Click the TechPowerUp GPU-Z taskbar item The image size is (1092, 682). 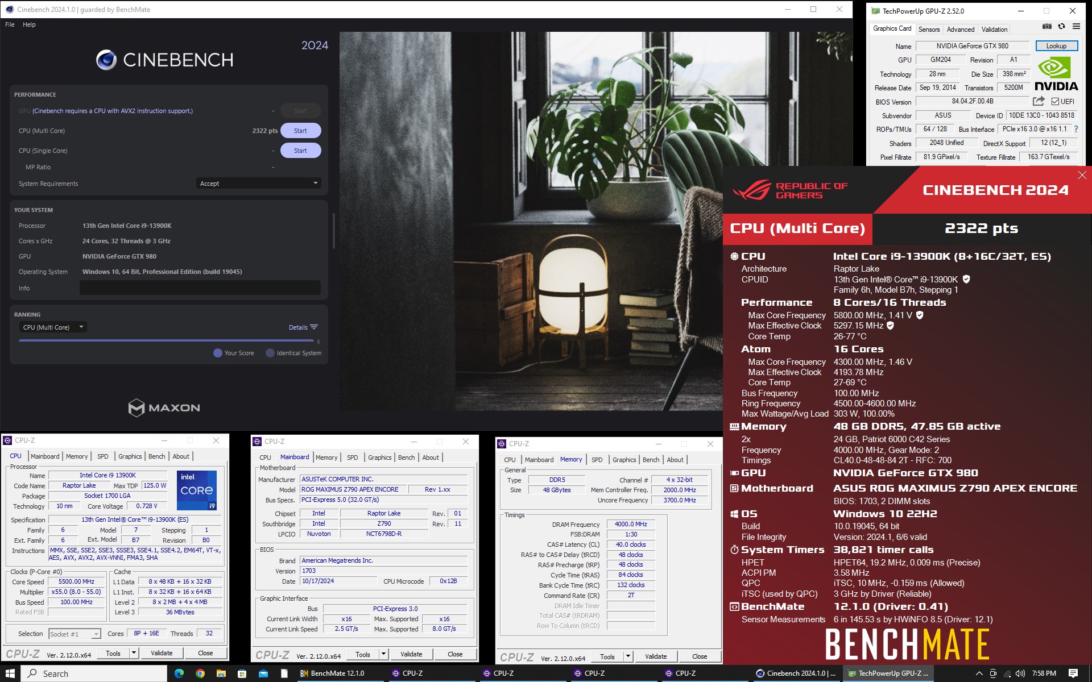pos(888,673)
